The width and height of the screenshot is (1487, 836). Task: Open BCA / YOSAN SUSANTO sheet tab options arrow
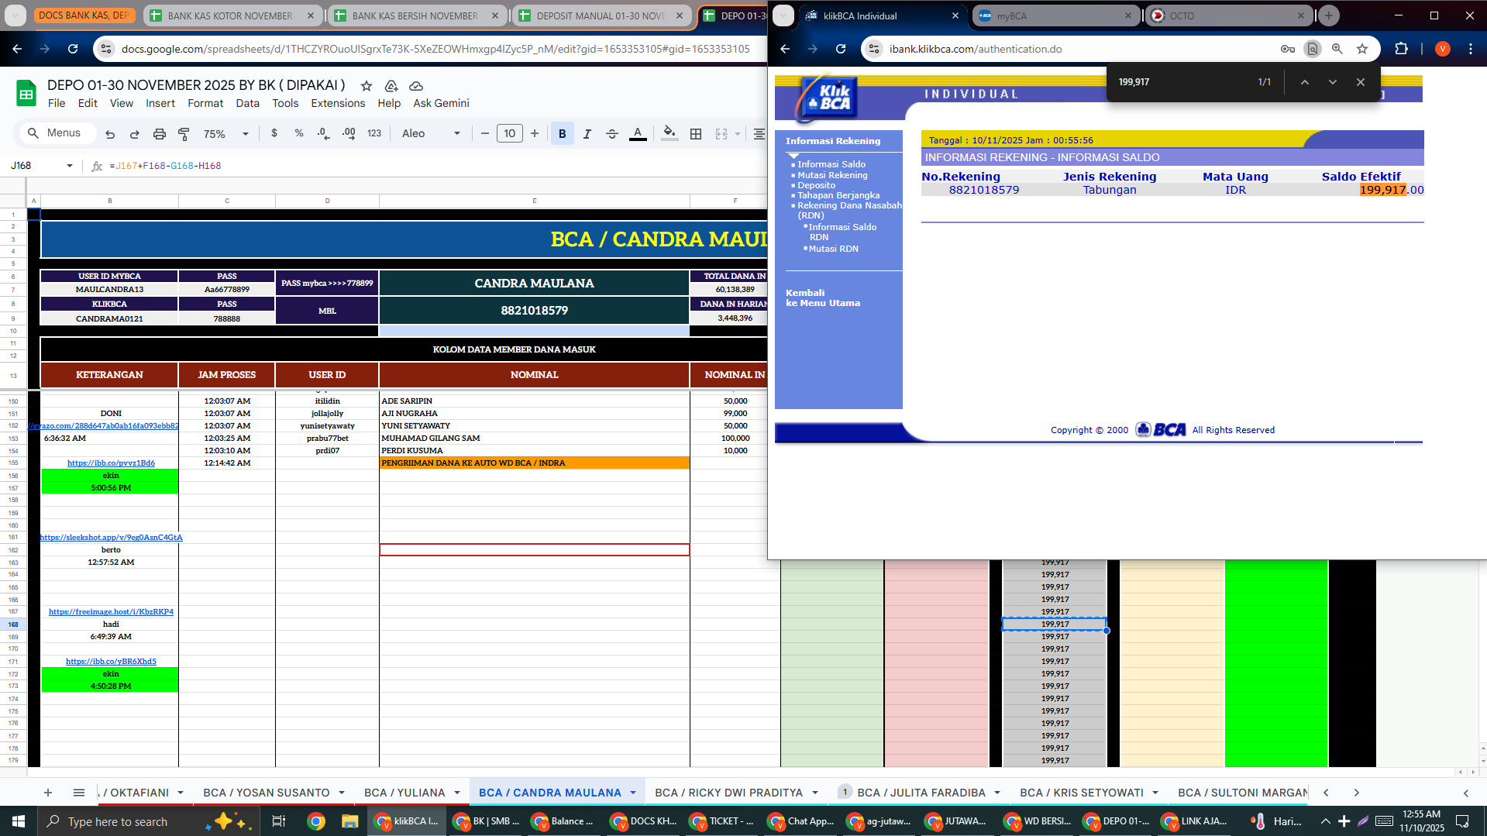click(342, 793)
